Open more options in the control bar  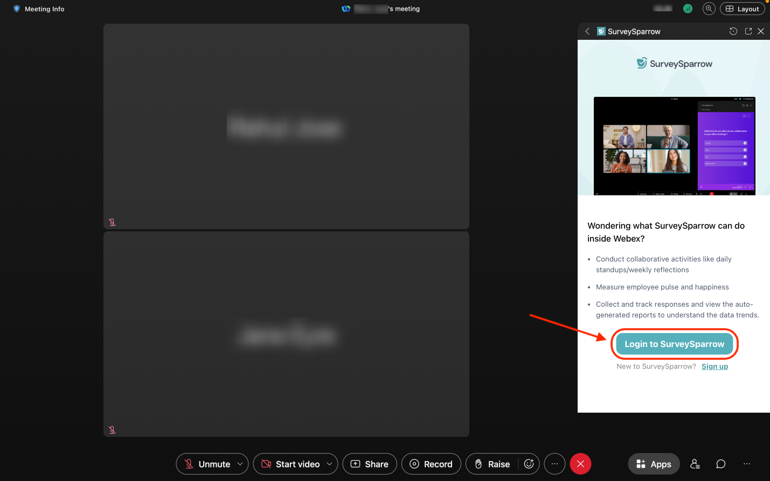coord(554,464)
